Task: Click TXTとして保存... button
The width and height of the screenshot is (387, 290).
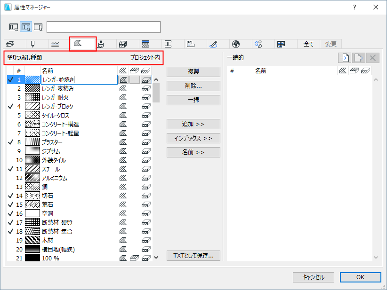Action: [x=193, y=256]
